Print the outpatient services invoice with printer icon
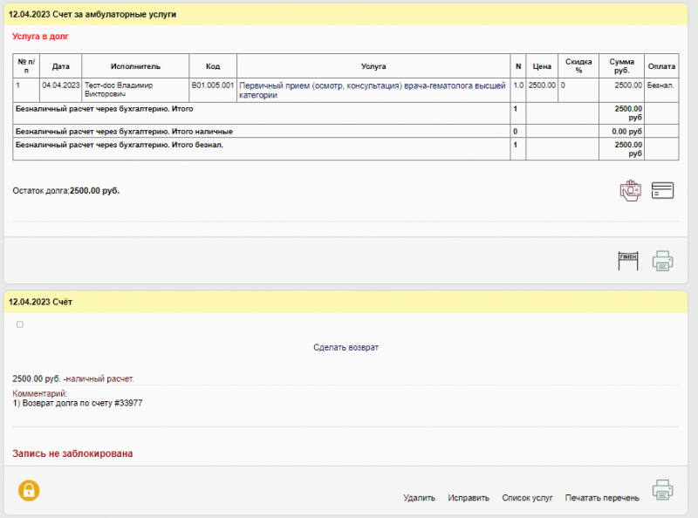This screenshot has width=698, height=518. click(663, 260)
